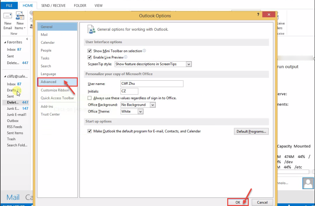
Task: Open the Search Fold... item
Action: click(x=17, y=145)
